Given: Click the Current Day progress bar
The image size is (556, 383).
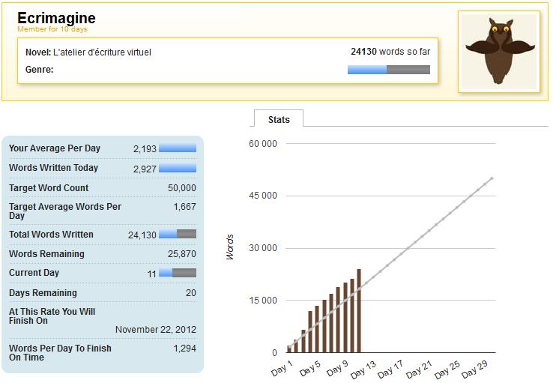Looking at the screenshot, I should coord(178,274).
